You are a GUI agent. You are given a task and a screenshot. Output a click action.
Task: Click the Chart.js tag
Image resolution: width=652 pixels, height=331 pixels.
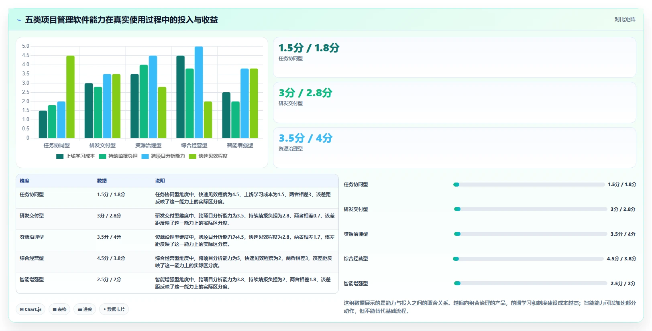(31, 309)
